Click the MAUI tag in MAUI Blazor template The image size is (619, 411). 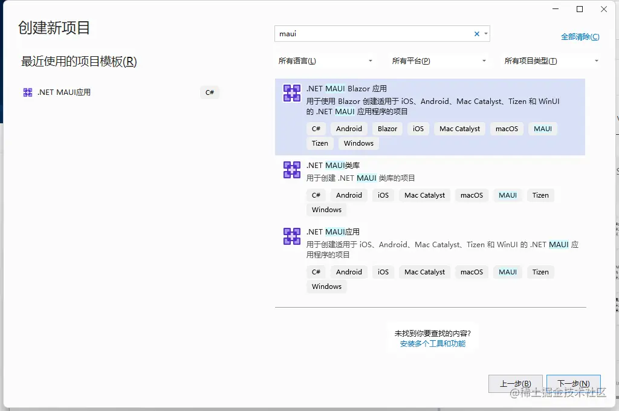pyautogui.click(x=543, y=129)
